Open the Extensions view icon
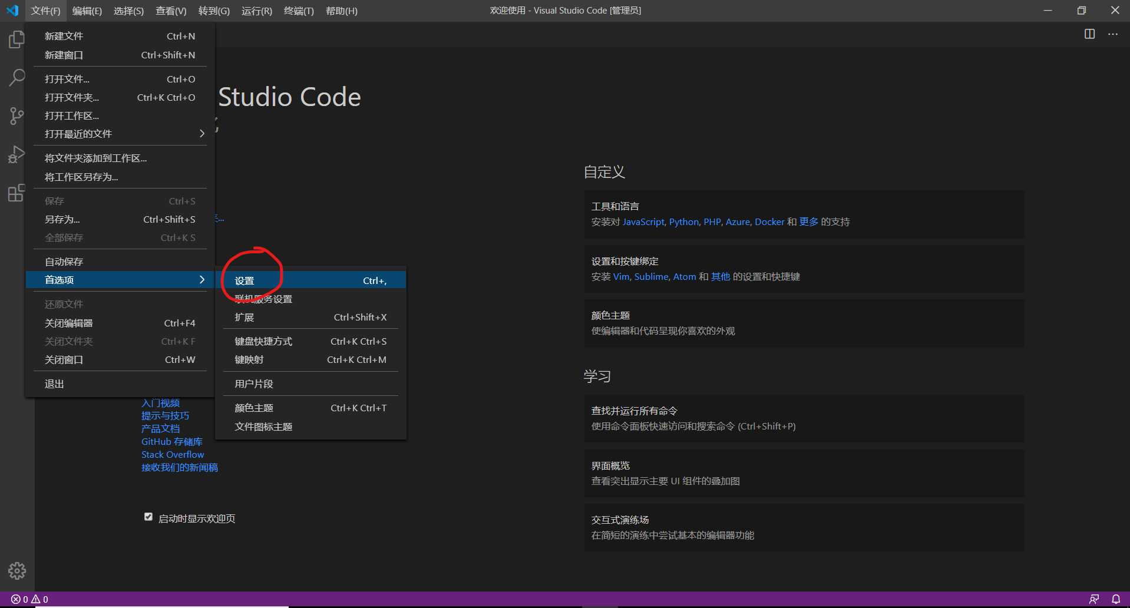This screenshot has width=1130, height=608. coord(16,193)
